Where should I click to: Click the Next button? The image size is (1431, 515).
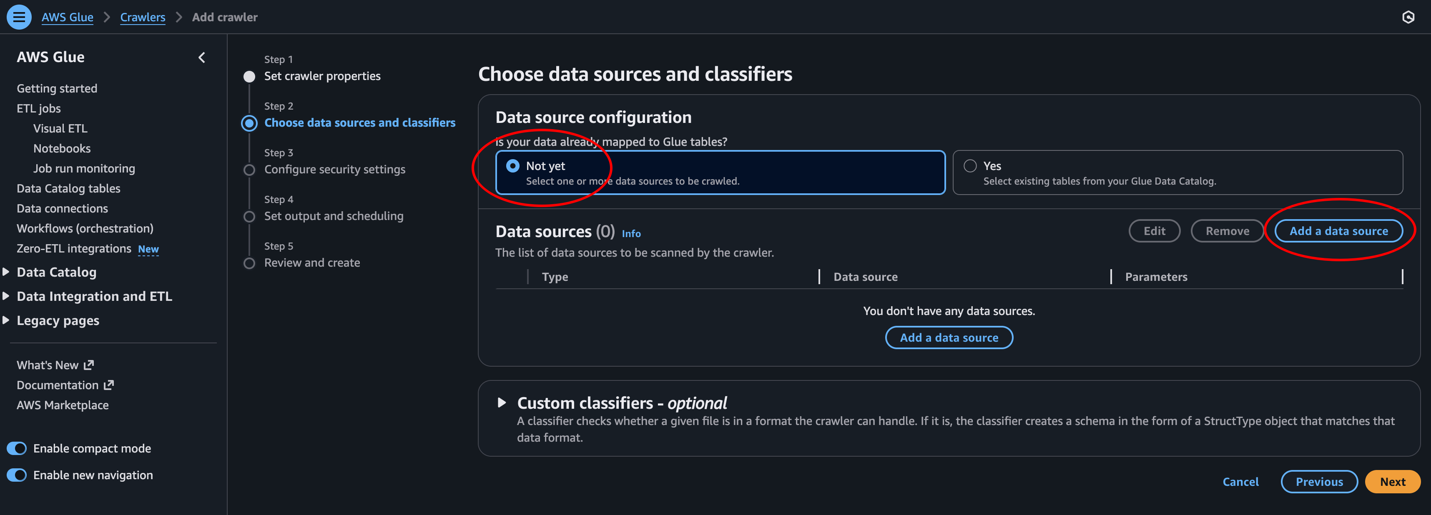click(x=1392, y=482)
